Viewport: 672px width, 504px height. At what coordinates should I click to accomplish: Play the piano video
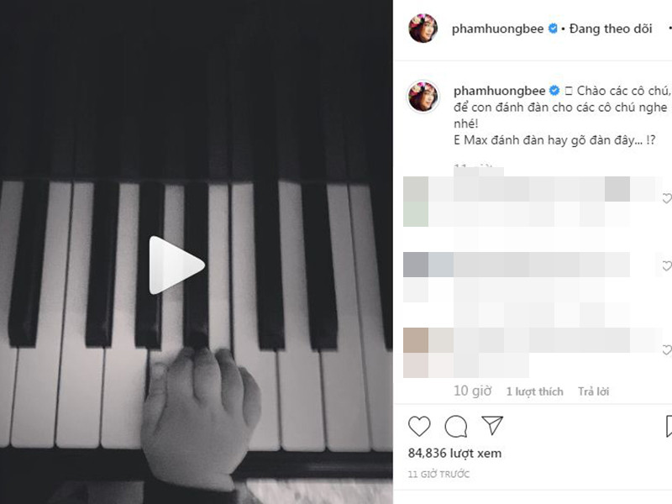click(x=176, y=265)
